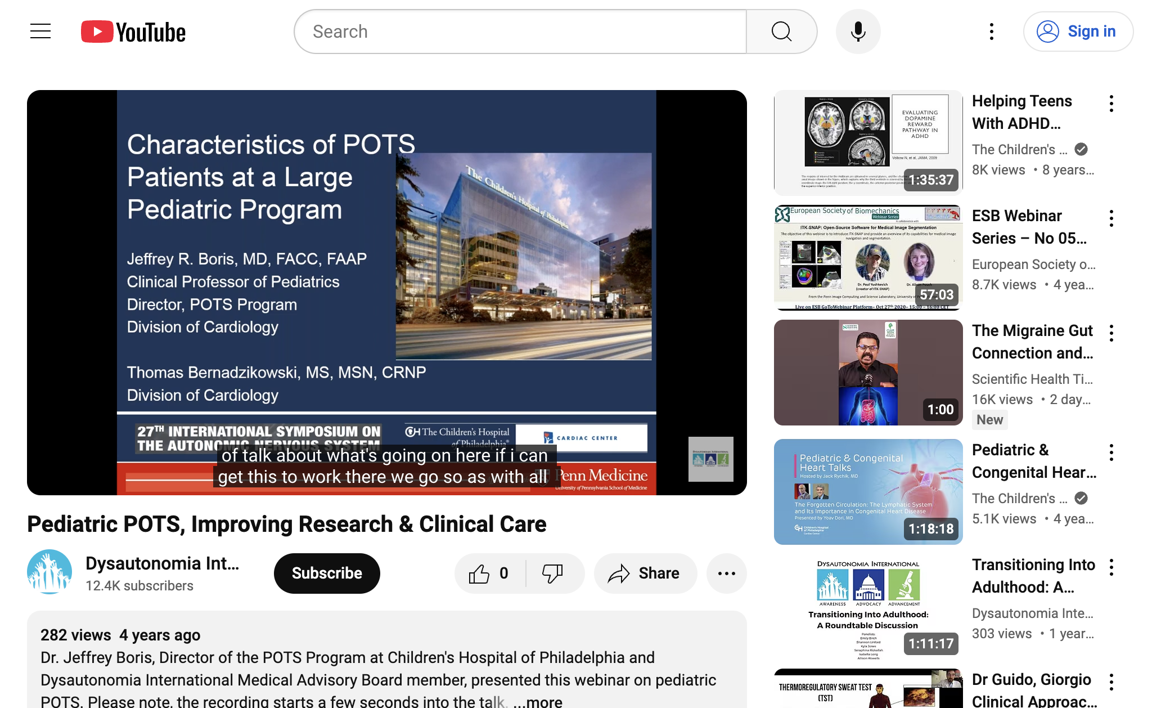Click title Dr Guido, Giorgio Clinical Approach

coord(1034,689)
